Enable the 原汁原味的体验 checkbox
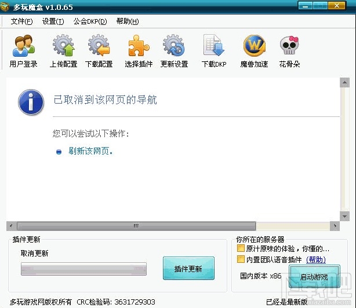Image resolution: width=356 pixels, height=308 pixels. pyautogui.click(x=241, y=248)
